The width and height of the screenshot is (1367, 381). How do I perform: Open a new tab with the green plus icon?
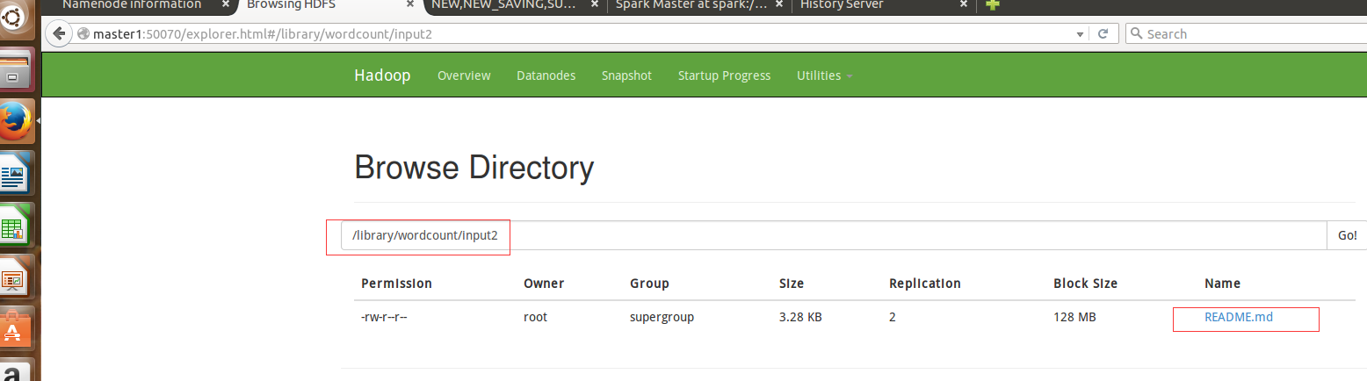993,4
